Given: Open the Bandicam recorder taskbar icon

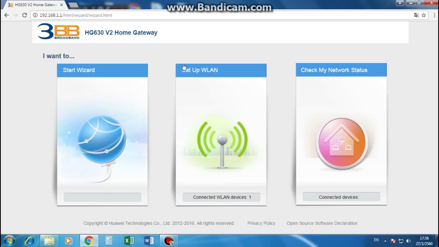Looking at the screenshot, I should coord(169,240).
